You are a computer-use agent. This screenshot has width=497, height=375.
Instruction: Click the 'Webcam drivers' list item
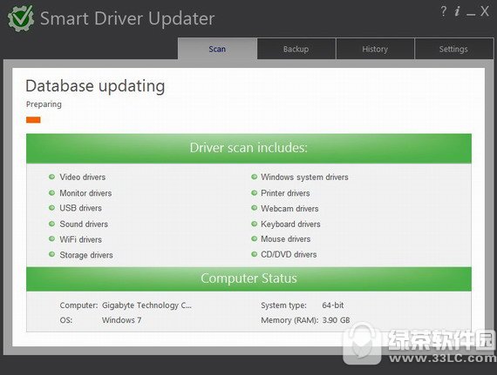pyautogui.click(x=289, y=208)
